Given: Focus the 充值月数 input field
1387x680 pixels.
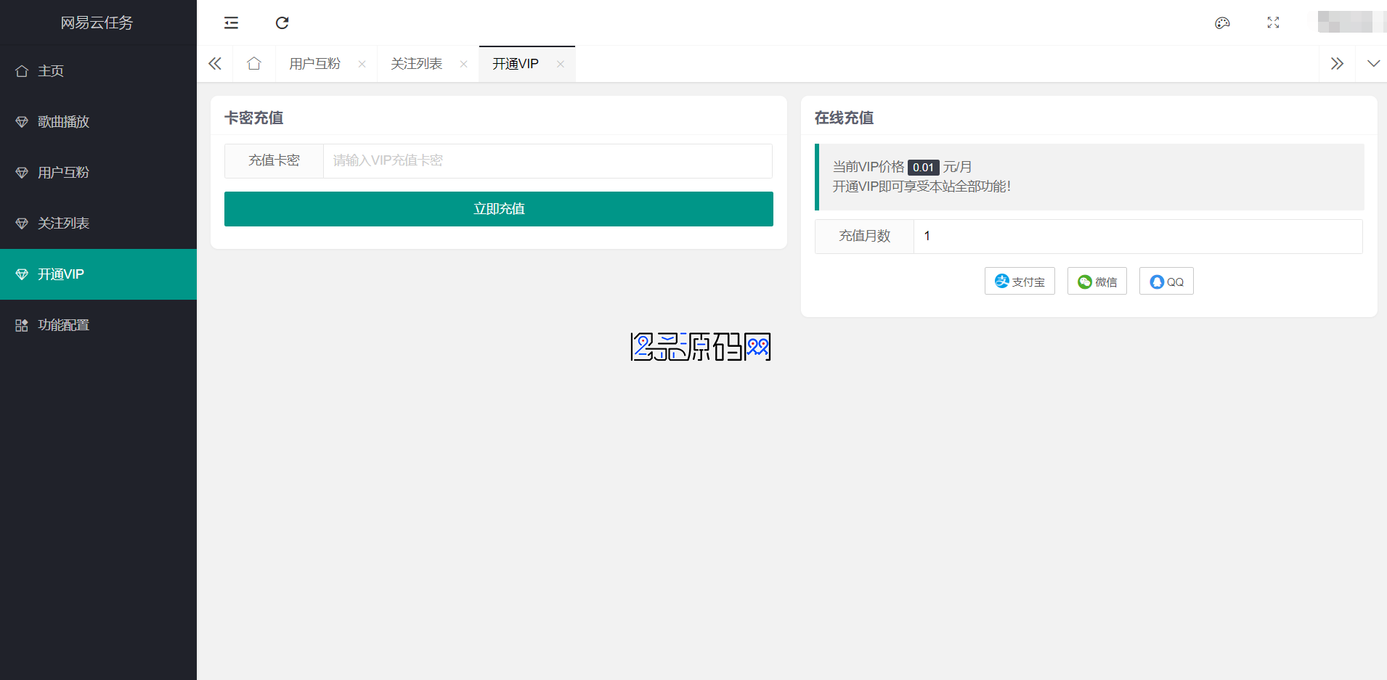Looking at the screenshot, I should [x=1138, y=236].
